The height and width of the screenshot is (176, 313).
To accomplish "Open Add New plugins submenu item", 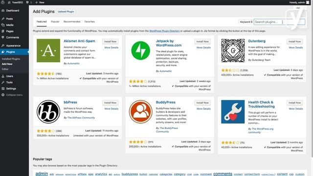I will pos(7,64).
